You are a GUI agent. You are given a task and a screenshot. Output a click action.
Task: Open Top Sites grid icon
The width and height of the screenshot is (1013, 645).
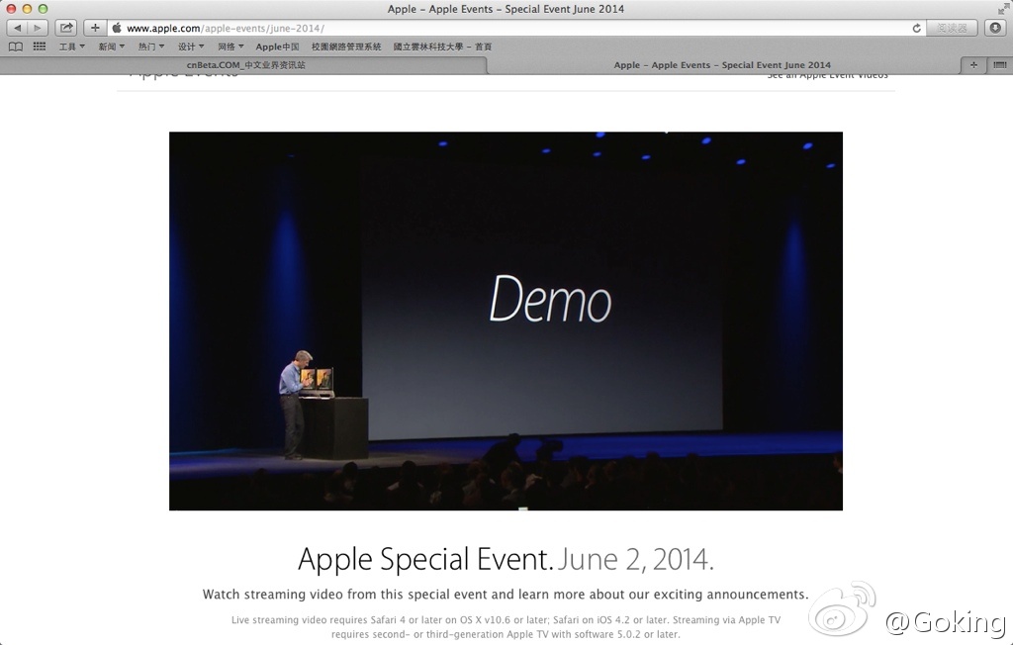pos(40,46)
